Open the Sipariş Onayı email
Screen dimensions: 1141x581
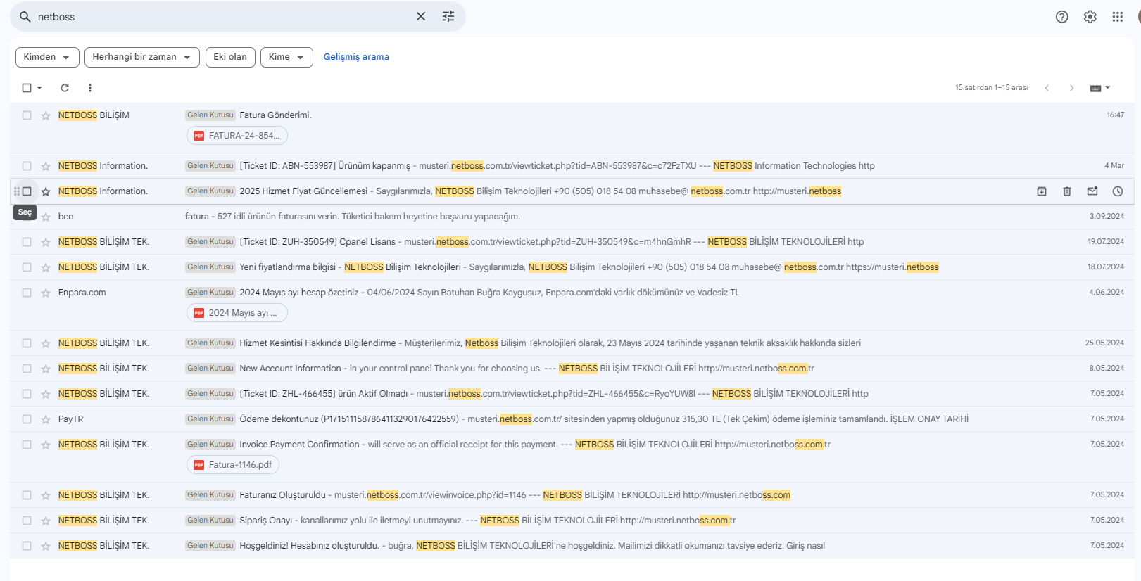pyautogui.click(x=572, y=521)
